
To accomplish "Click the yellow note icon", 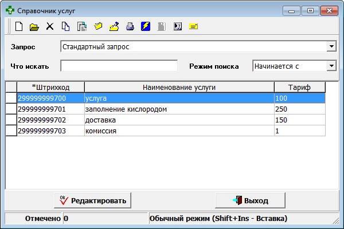I will click(x=193, y=26).
